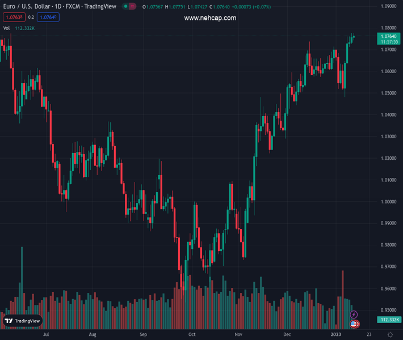This screenshot has width=403, height=340.
Task: Click the Jul label on time axis
Action: (x=45, y=335)
